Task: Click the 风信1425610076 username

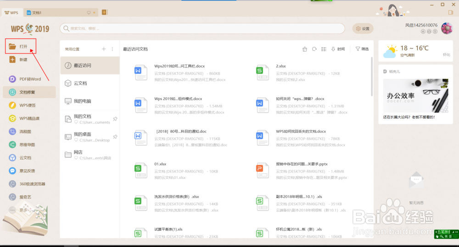Action: [x=421, y=25]
